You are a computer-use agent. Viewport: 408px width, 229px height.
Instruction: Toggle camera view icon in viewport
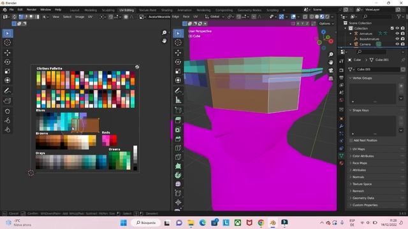click(x=331, y=71)
